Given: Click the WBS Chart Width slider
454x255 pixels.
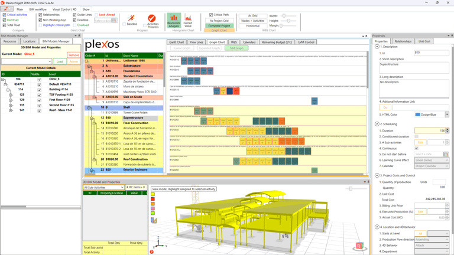Looking at the screenshot, I should tap(284, 16).
